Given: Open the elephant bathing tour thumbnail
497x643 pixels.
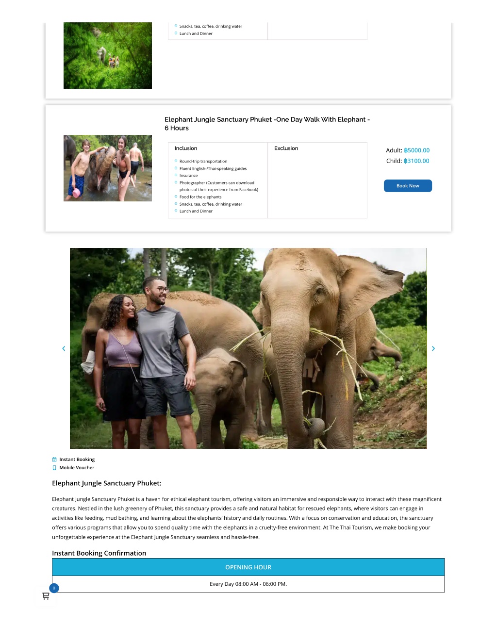Looking at the screenshot, I should [x=108, y=168].
